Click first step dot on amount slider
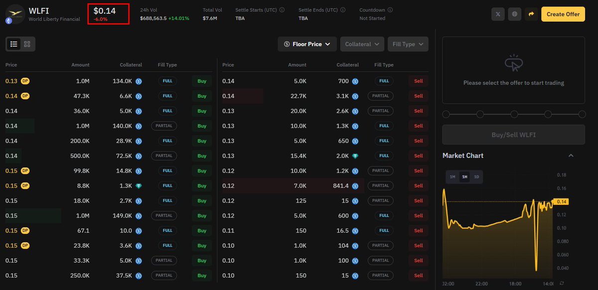Viewport: 598px width, 290px height. pos(446,114)
